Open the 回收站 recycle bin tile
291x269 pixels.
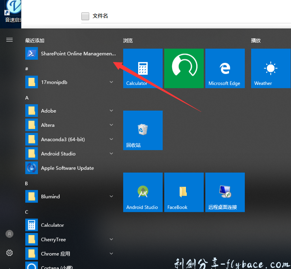coord(143,130)
